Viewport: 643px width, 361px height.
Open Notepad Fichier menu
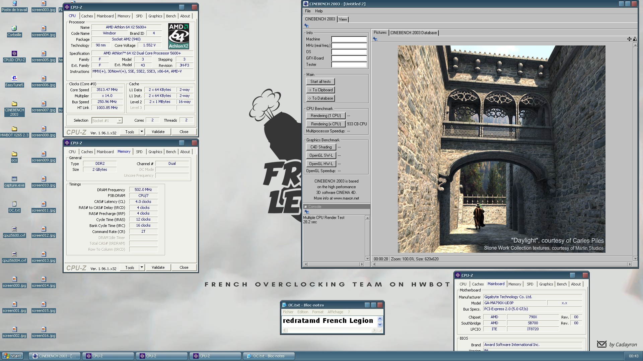pyautogui.click(x=288, y=312)
